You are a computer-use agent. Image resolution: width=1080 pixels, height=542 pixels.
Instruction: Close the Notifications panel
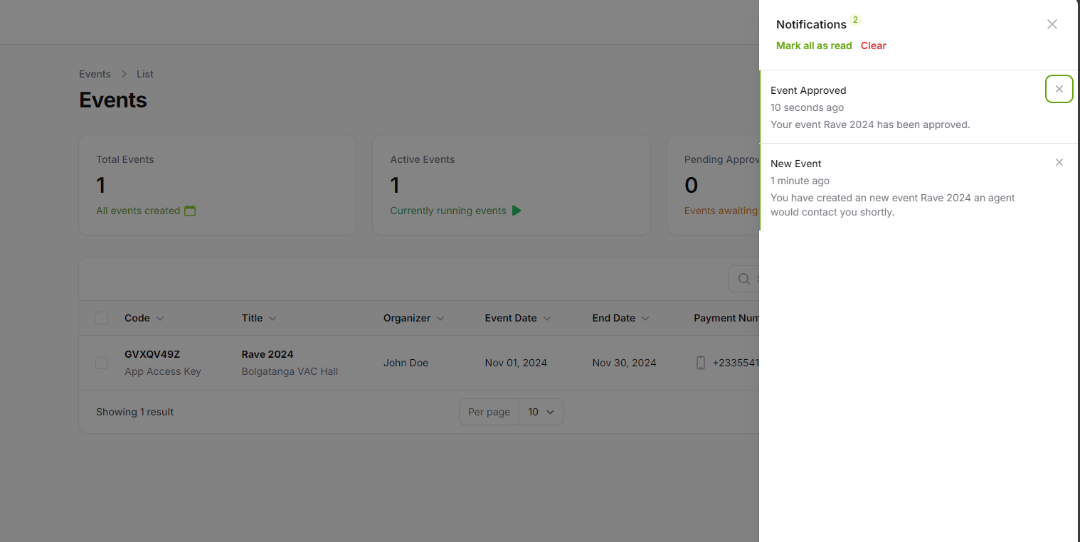(x=1052, y=24)
